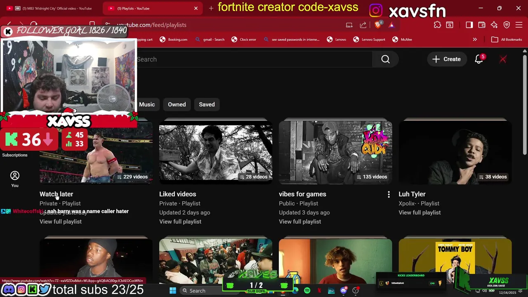Open the share page icon in address bar
Screen dimensions: 528x297
click(363, 25)
